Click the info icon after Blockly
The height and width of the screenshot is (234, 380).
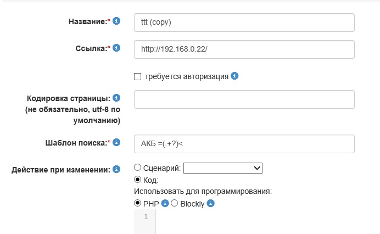[210, 203]
